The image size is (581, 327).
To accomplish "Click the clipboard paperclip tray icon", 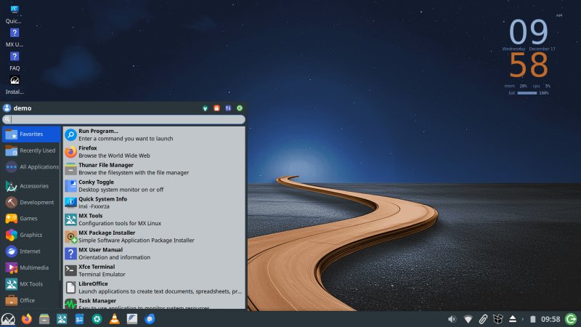I will [x=482, y=319].
